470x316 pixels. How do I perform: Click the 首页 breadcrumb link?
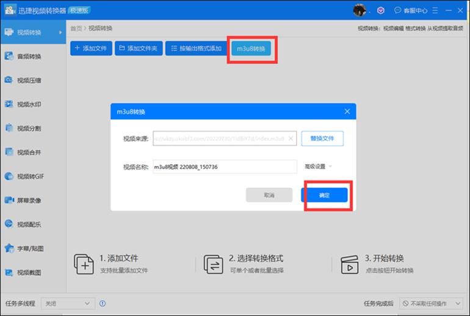click(x=76, y=28)
